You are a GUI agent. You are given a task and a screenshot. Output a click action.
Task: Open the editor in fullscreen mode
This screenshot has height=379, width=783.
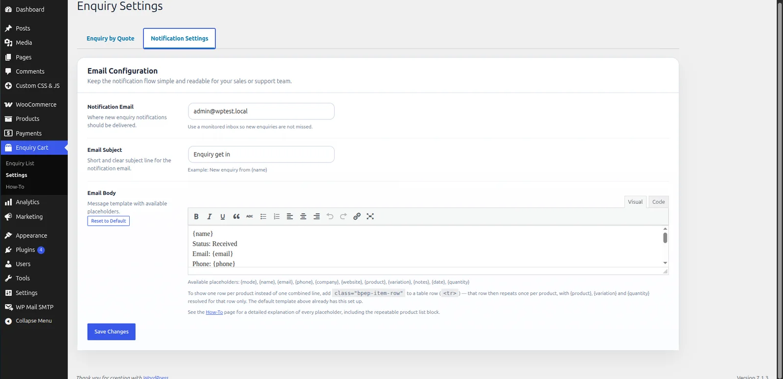[370, 216]
